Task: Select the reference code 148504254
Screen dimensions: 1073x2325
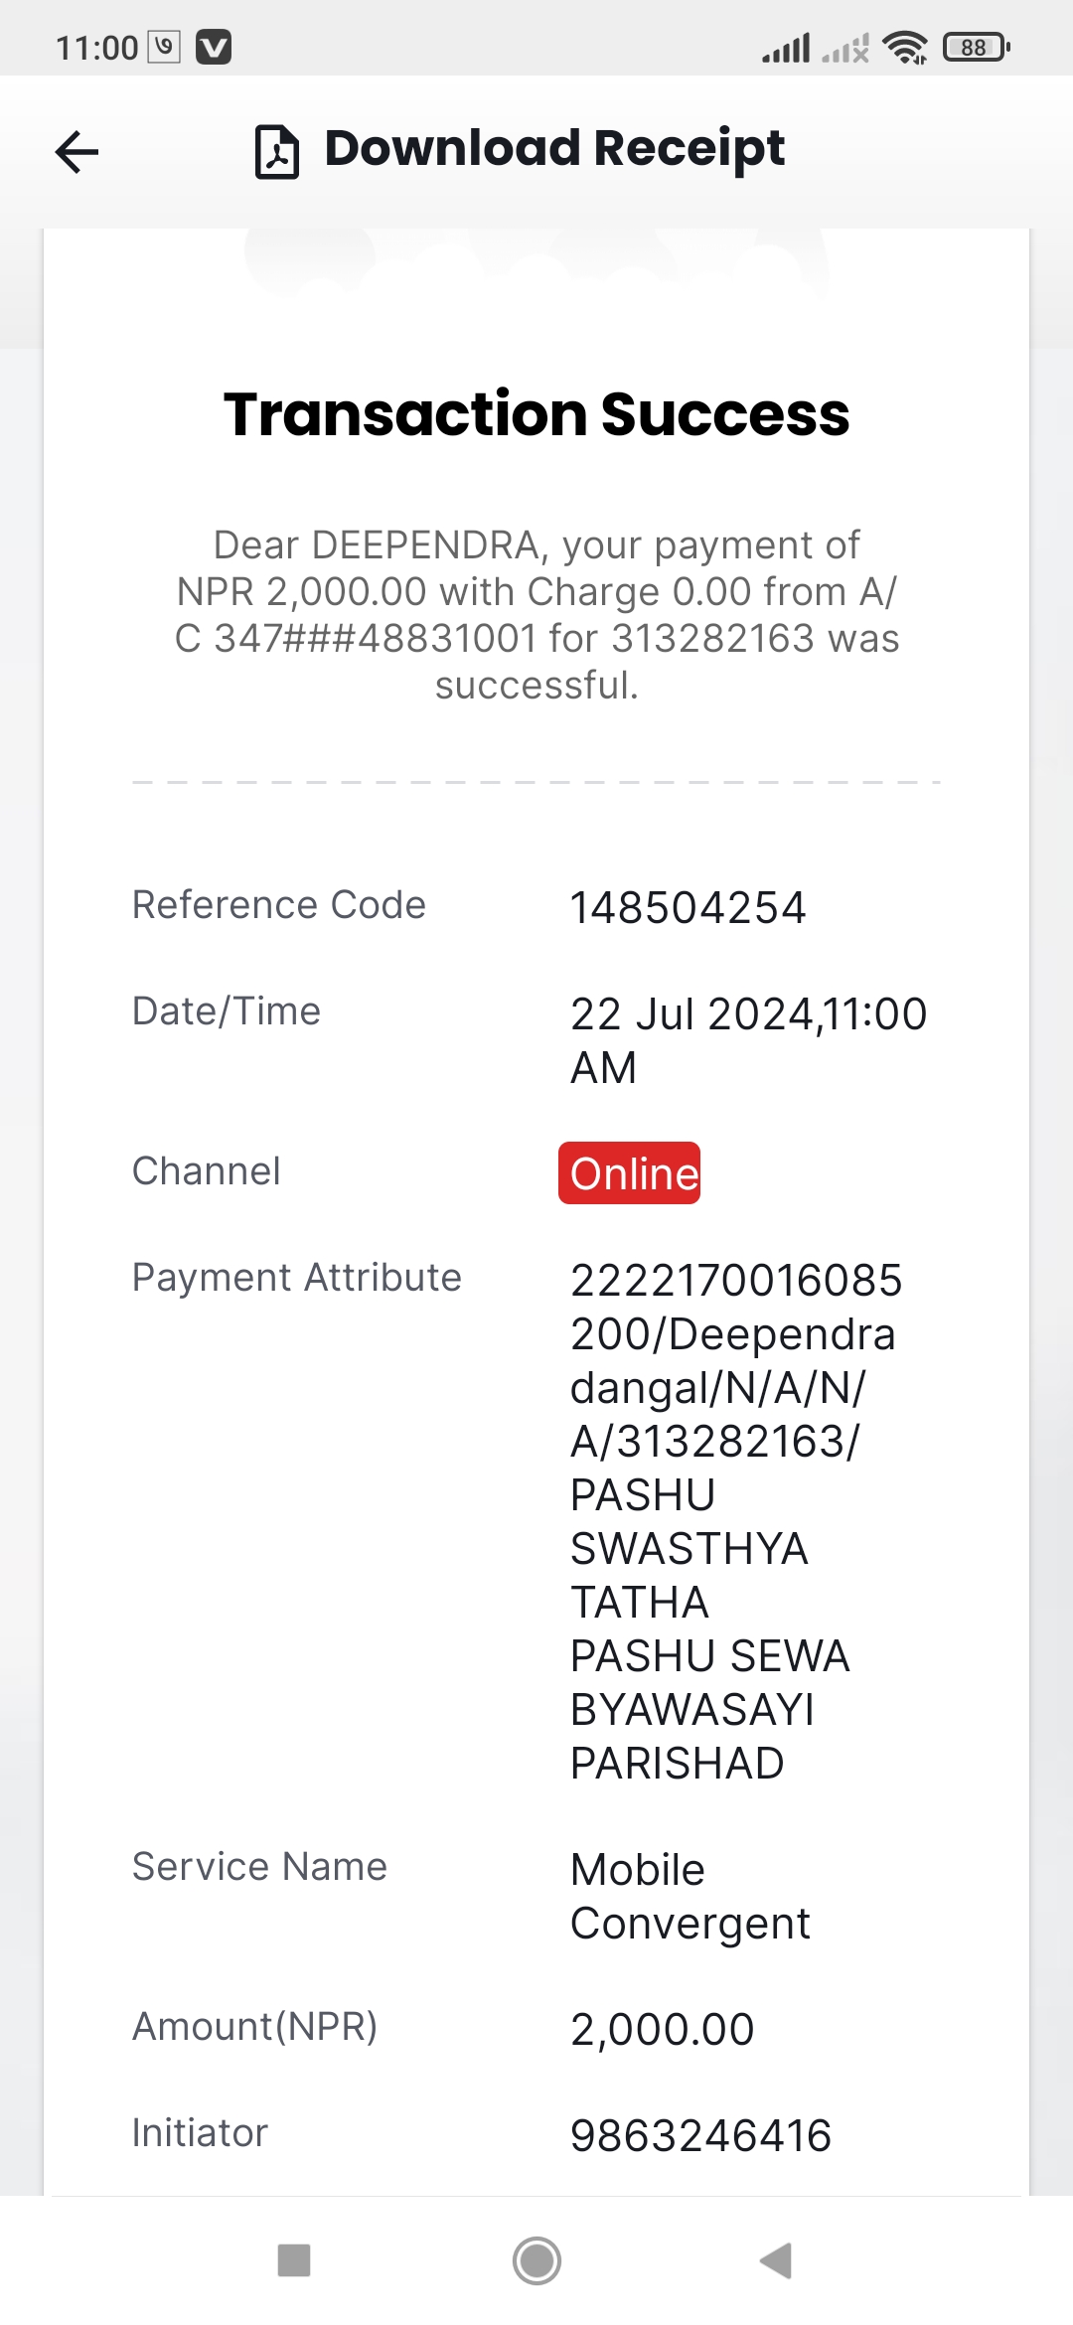Action: tap(688, 907)
